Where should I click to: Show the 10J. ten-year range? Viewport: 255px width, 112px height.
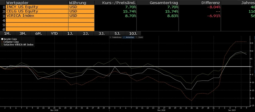click(x=133, y=34)
